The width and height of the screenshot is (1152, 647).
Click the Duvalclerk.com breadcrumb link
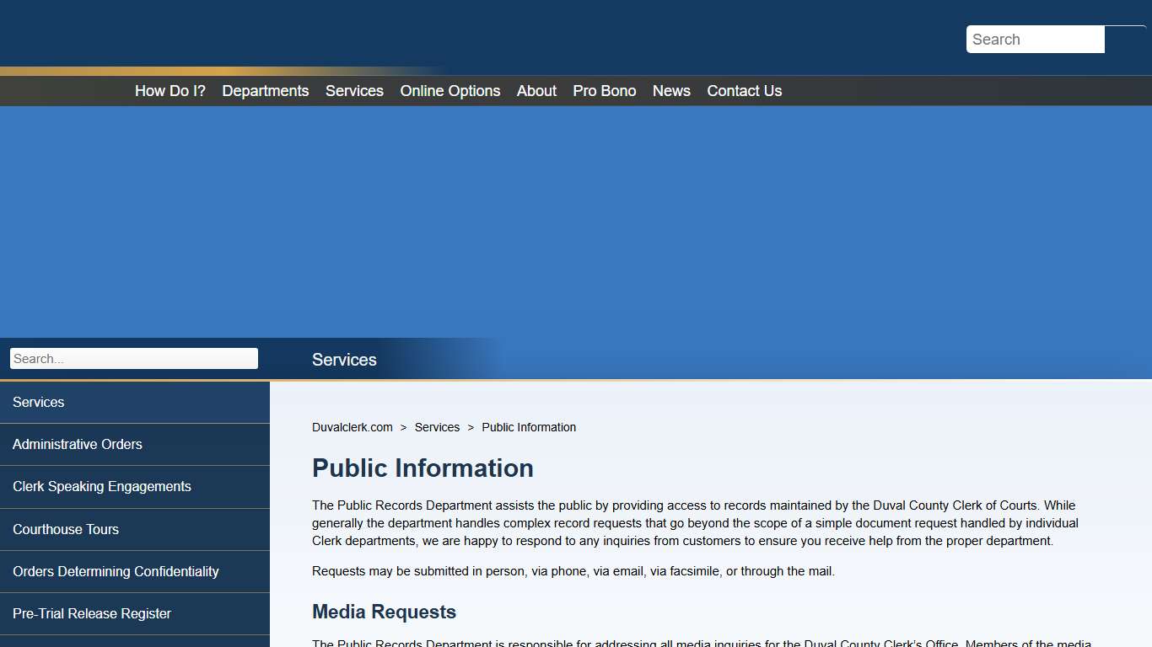[352, 427]
